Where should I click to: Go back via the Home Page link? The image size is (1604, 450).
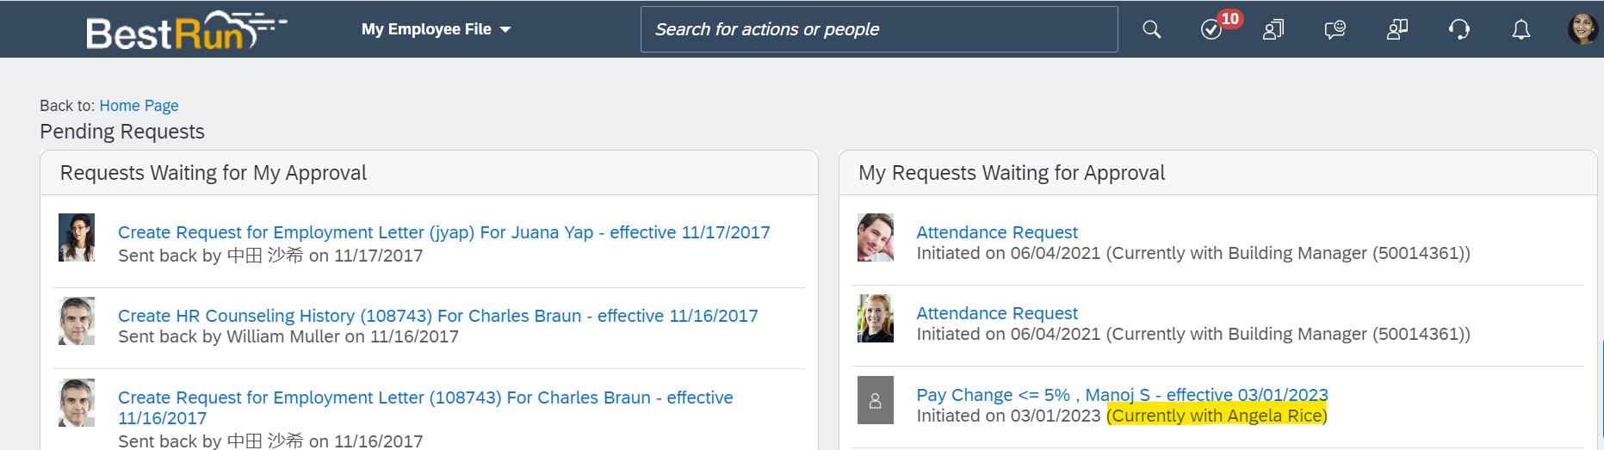(139, 106)
